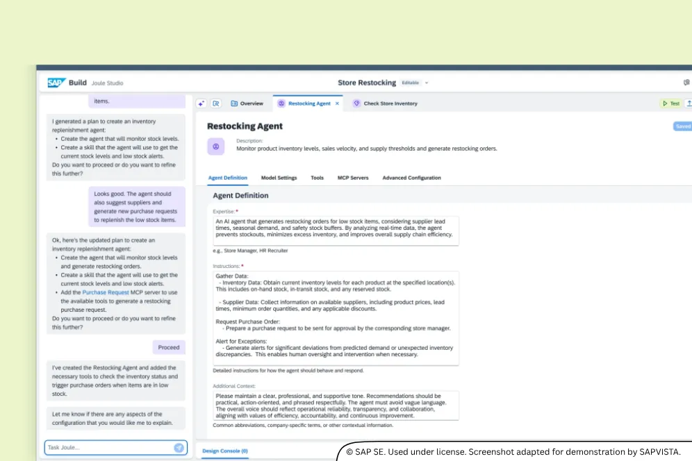This screenshot has width=692, height=461.
Task: Click the Overview tab icon
Action: (x=234, y=103)
